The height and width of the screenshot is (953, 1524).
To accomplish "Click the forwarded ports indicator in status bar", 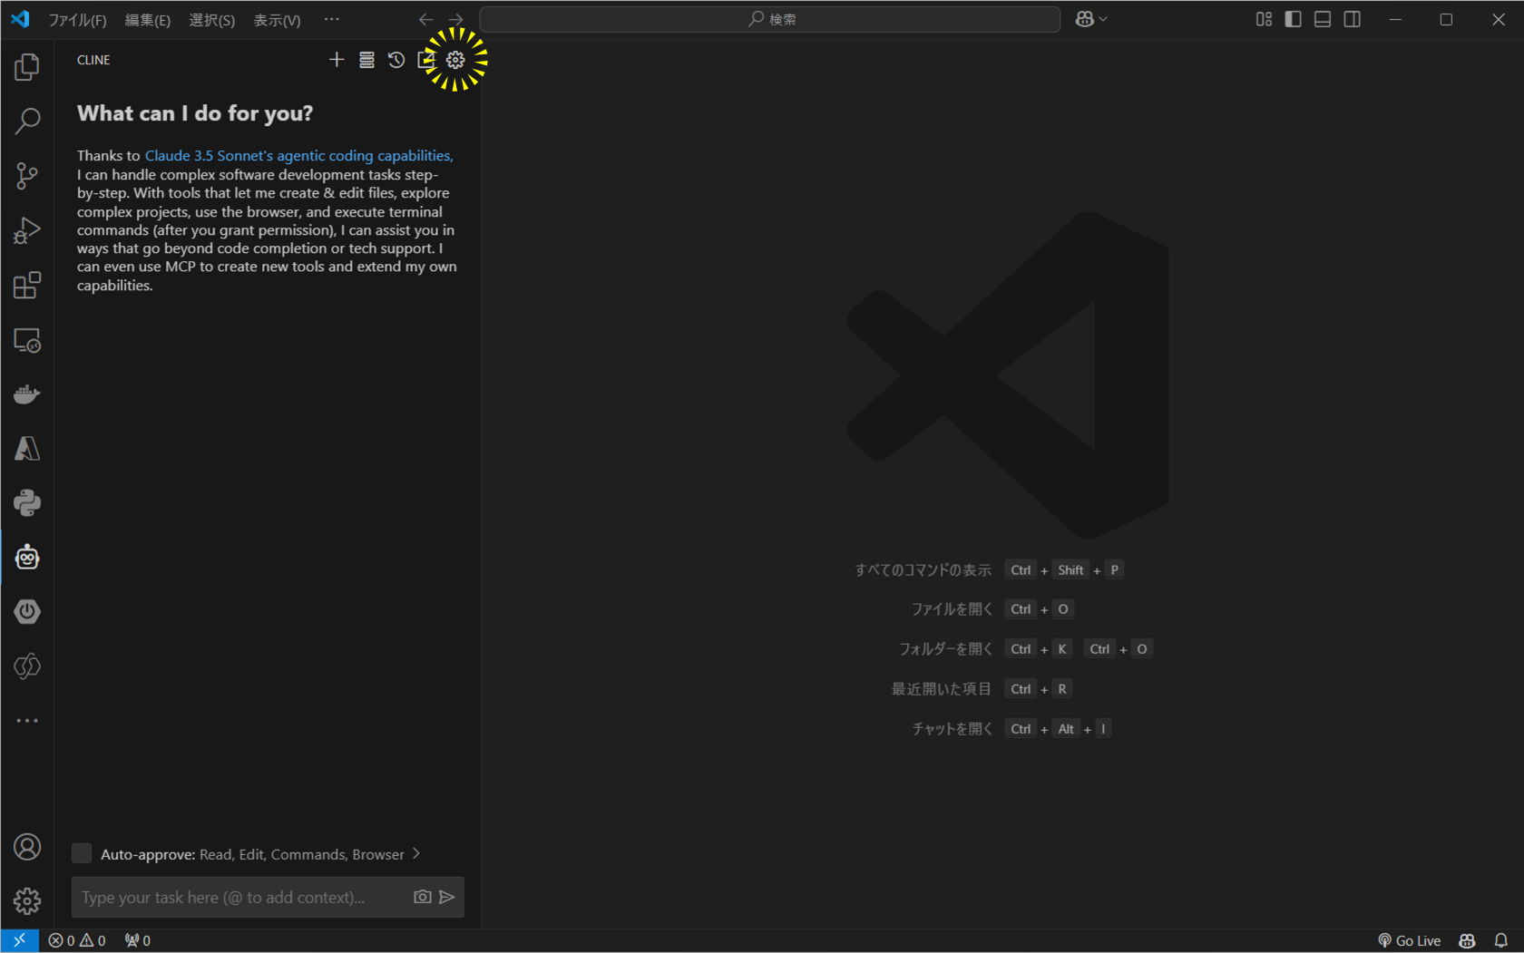I will coord(138,940).
